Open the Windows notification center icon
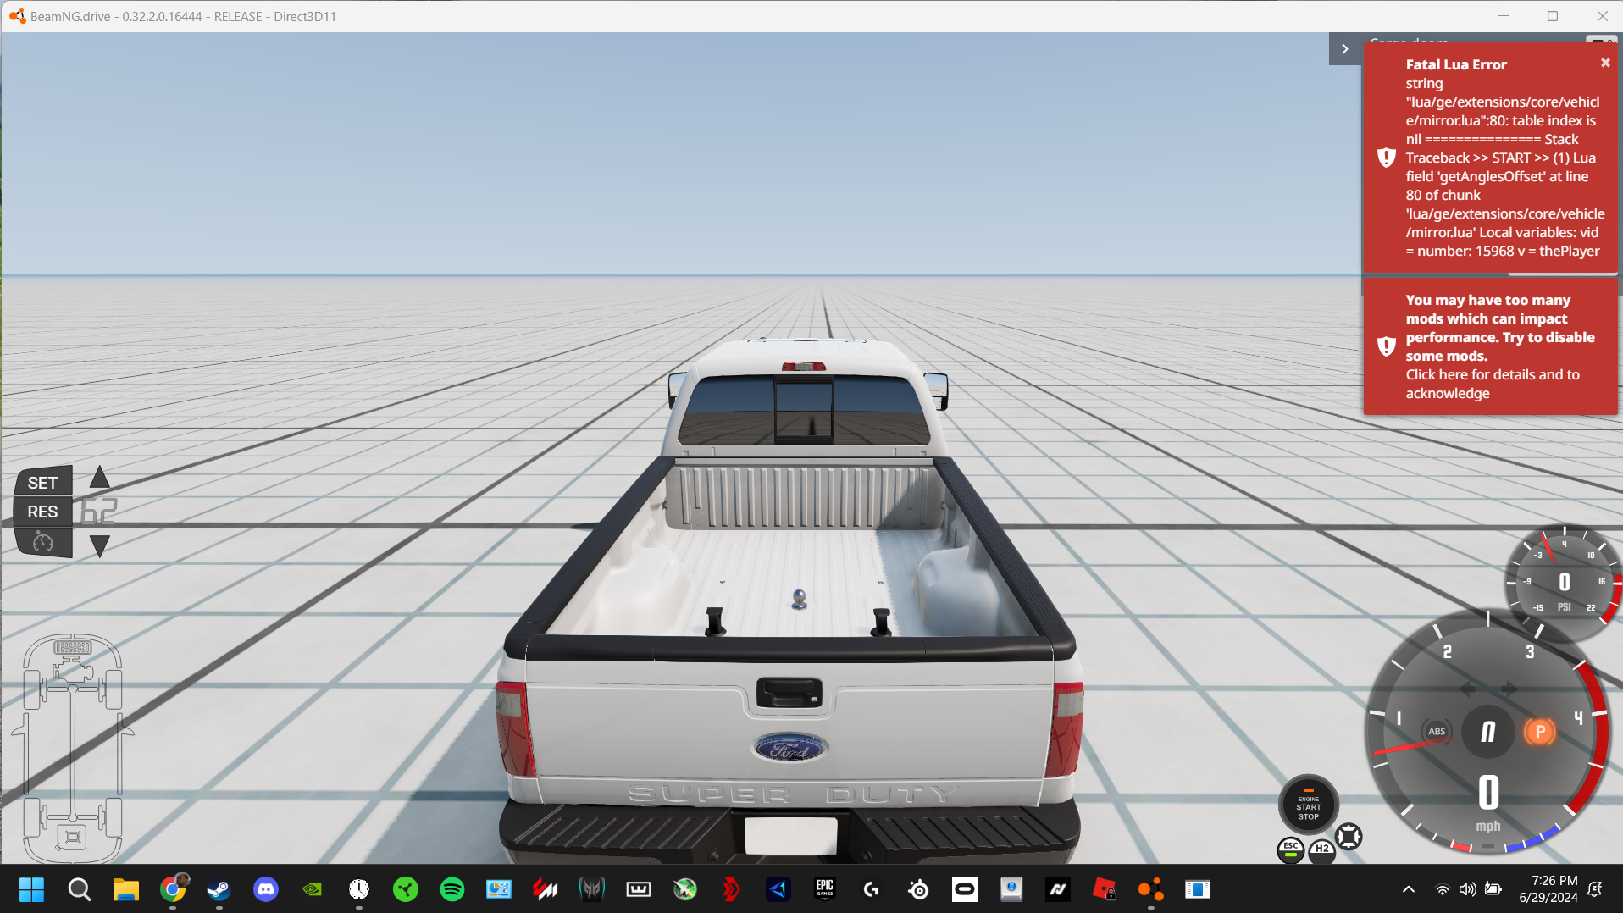Image resolution: width=1623 pixels, height=913 pixels. 1595,889
